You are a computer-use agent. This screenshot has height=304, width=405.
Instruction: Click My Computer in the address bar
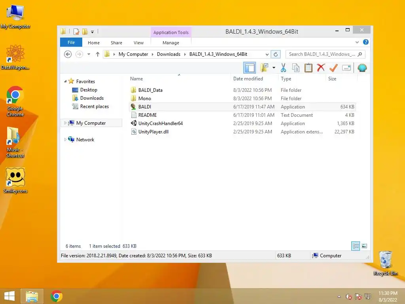(133, 54)
